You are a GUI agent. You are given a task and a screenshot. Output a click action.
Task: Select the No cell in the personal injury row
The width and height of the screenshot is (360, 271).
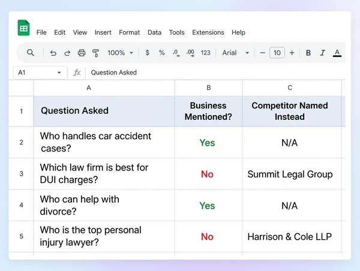tap(208, 236)
